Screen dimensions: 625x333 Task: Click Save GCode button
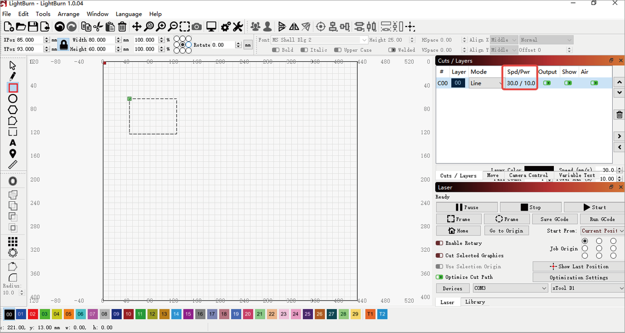point(554,219)
